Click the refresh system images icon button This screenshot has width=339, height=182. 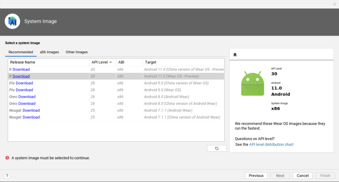[217, 149]
